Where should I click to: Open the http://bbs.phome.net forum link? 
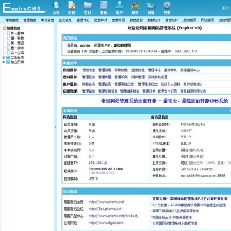[x=105, y=209]
